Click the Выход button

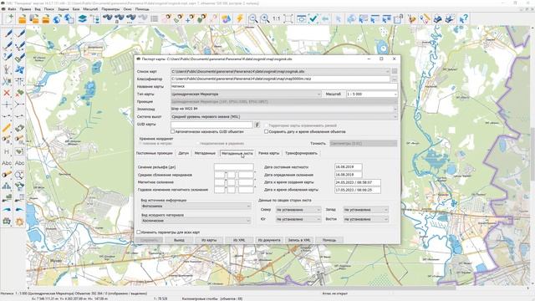[179, 240]
